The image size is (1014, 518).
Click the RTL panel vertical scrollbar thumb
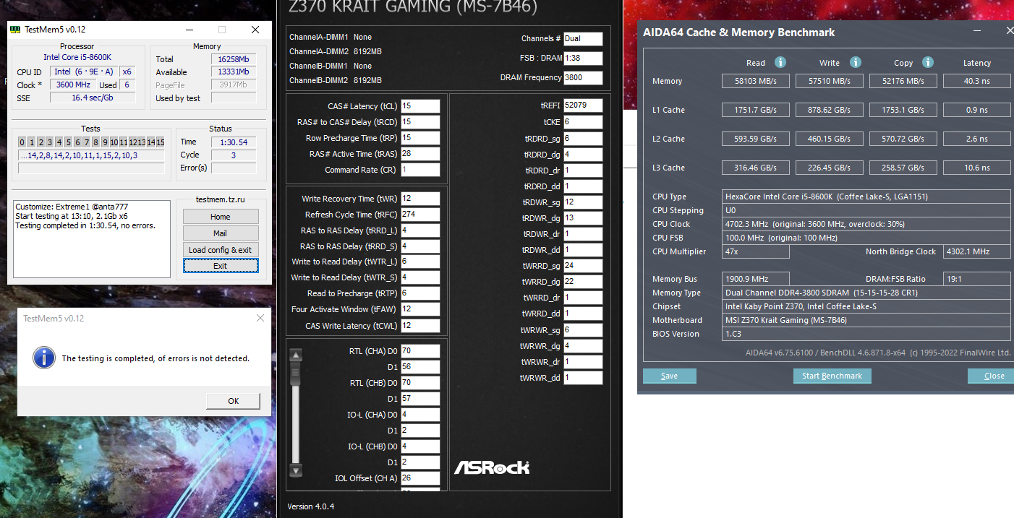(x=295, y=374)
